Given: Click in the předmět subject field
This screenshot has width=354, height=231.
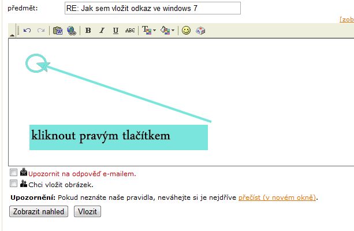Looking at the screenshot, I should 152,8.
